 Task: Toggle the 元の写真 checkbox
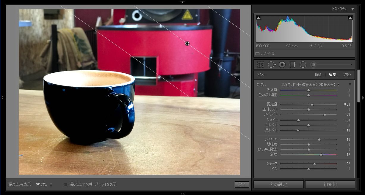[258, 53]
